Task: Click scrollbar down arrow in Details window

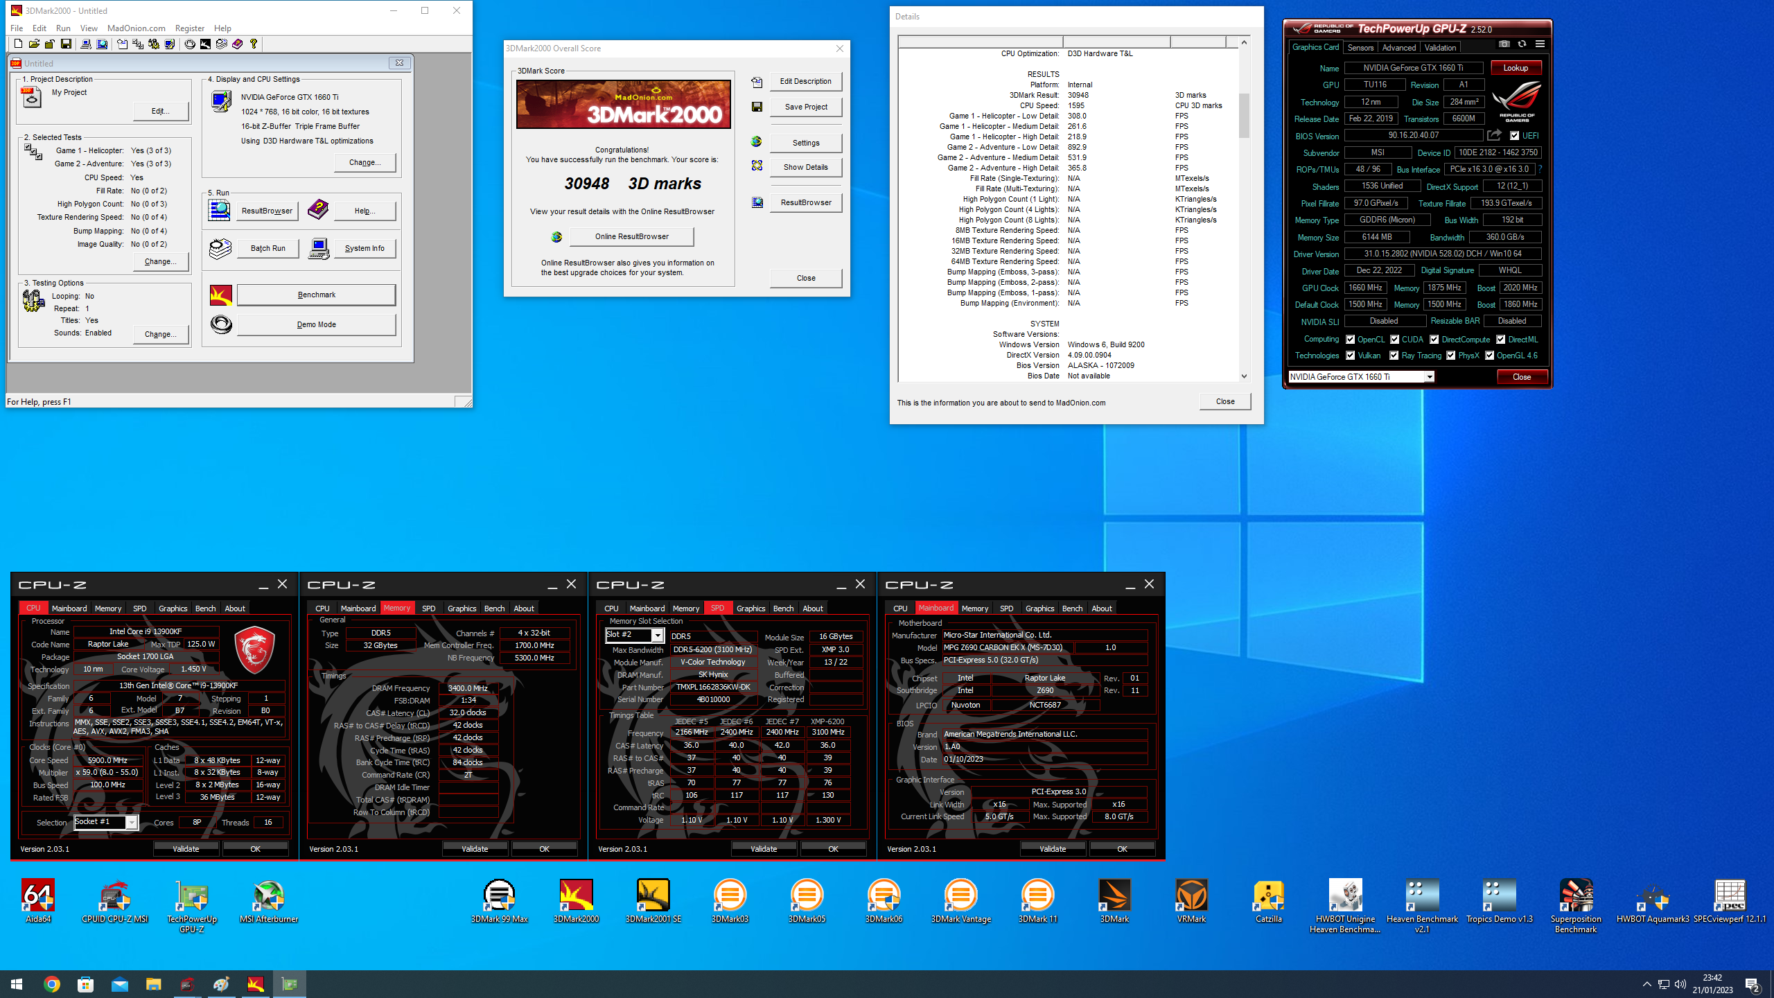Action: pos(1244,376)
